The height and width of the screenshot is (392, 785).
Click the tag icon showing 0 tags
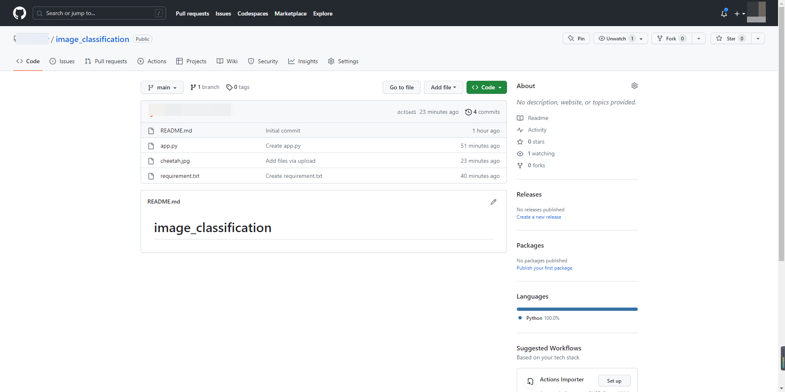(x=229, y=87)
